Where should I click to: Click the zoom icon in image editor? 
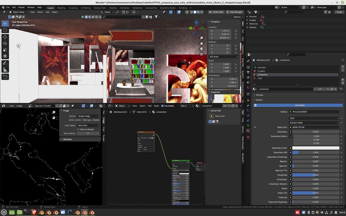tap(54, 112)
